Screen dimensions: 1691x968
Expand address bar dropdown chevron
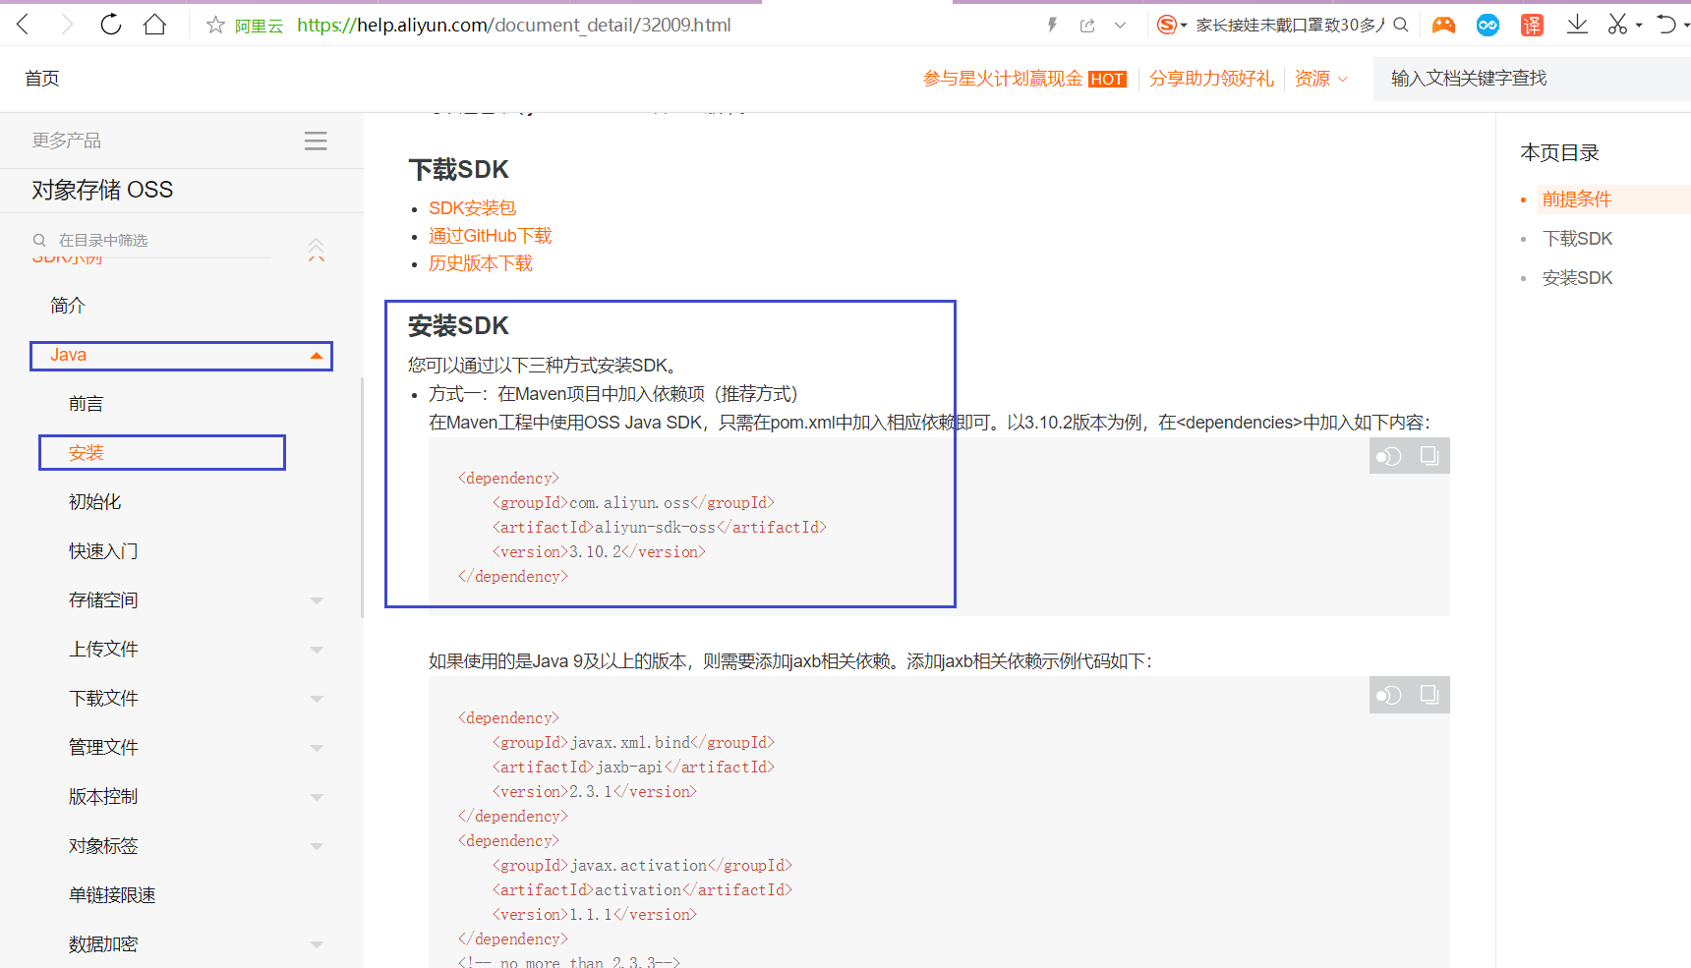coord(1120,26)
